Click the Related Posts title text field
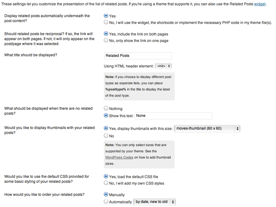Viewport: 276px width, 207px height. click(x=138, y=56)
